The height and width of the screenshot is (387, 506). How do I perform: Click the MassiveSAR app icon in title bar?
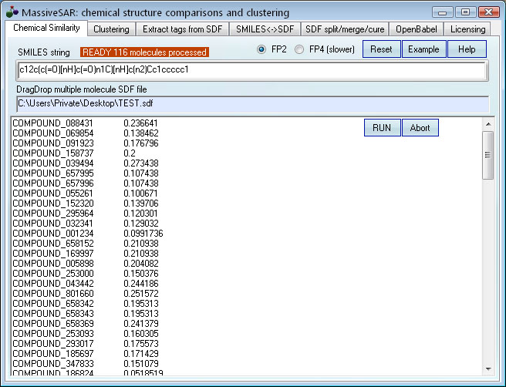(12, 12)
